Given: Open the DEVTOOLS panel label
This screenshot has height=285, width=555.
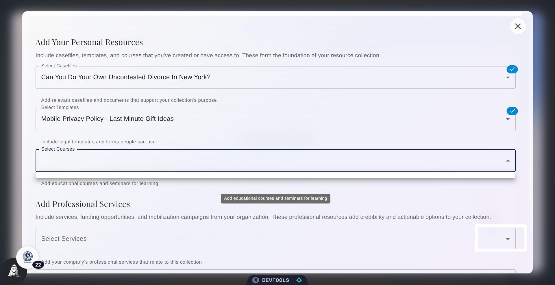Looking at the screenshot, I should (275, 280).
